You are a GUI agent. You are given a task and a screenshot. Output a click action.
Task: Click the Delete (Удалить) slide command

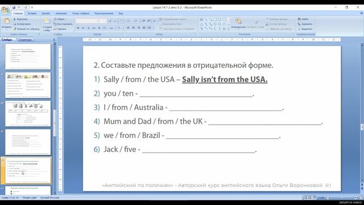pos(60,29)
